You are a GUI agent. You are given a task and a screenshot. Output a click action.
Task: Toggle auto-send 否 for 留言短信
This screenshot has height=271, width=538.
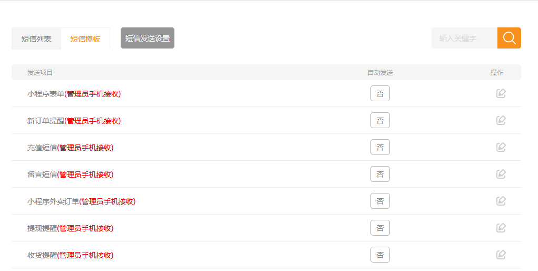tap(380, 175)
